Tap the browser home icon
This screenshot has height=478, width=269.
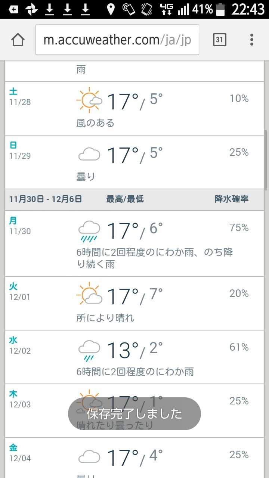click(x=18, y=40)
